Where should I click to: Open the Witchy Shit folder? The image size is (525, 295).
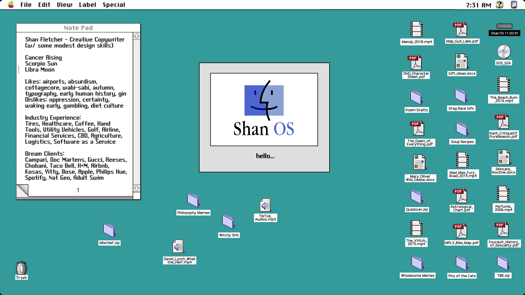coord(229,222)
